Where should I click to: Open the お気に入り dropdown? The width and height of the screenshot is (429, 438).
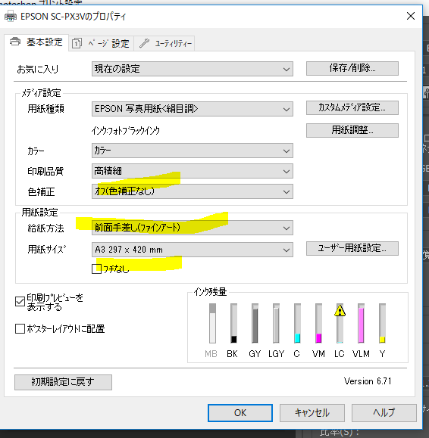pos(193,69)
